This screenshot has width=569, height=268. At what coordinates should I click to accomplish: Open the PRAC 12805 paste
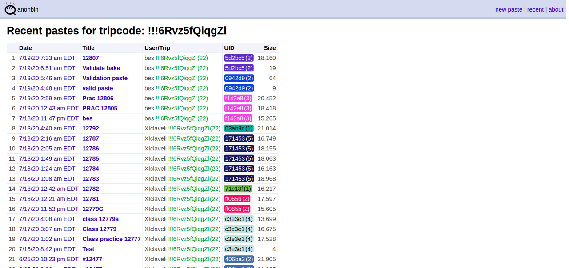pyautogui.click(x=100, y=108)
